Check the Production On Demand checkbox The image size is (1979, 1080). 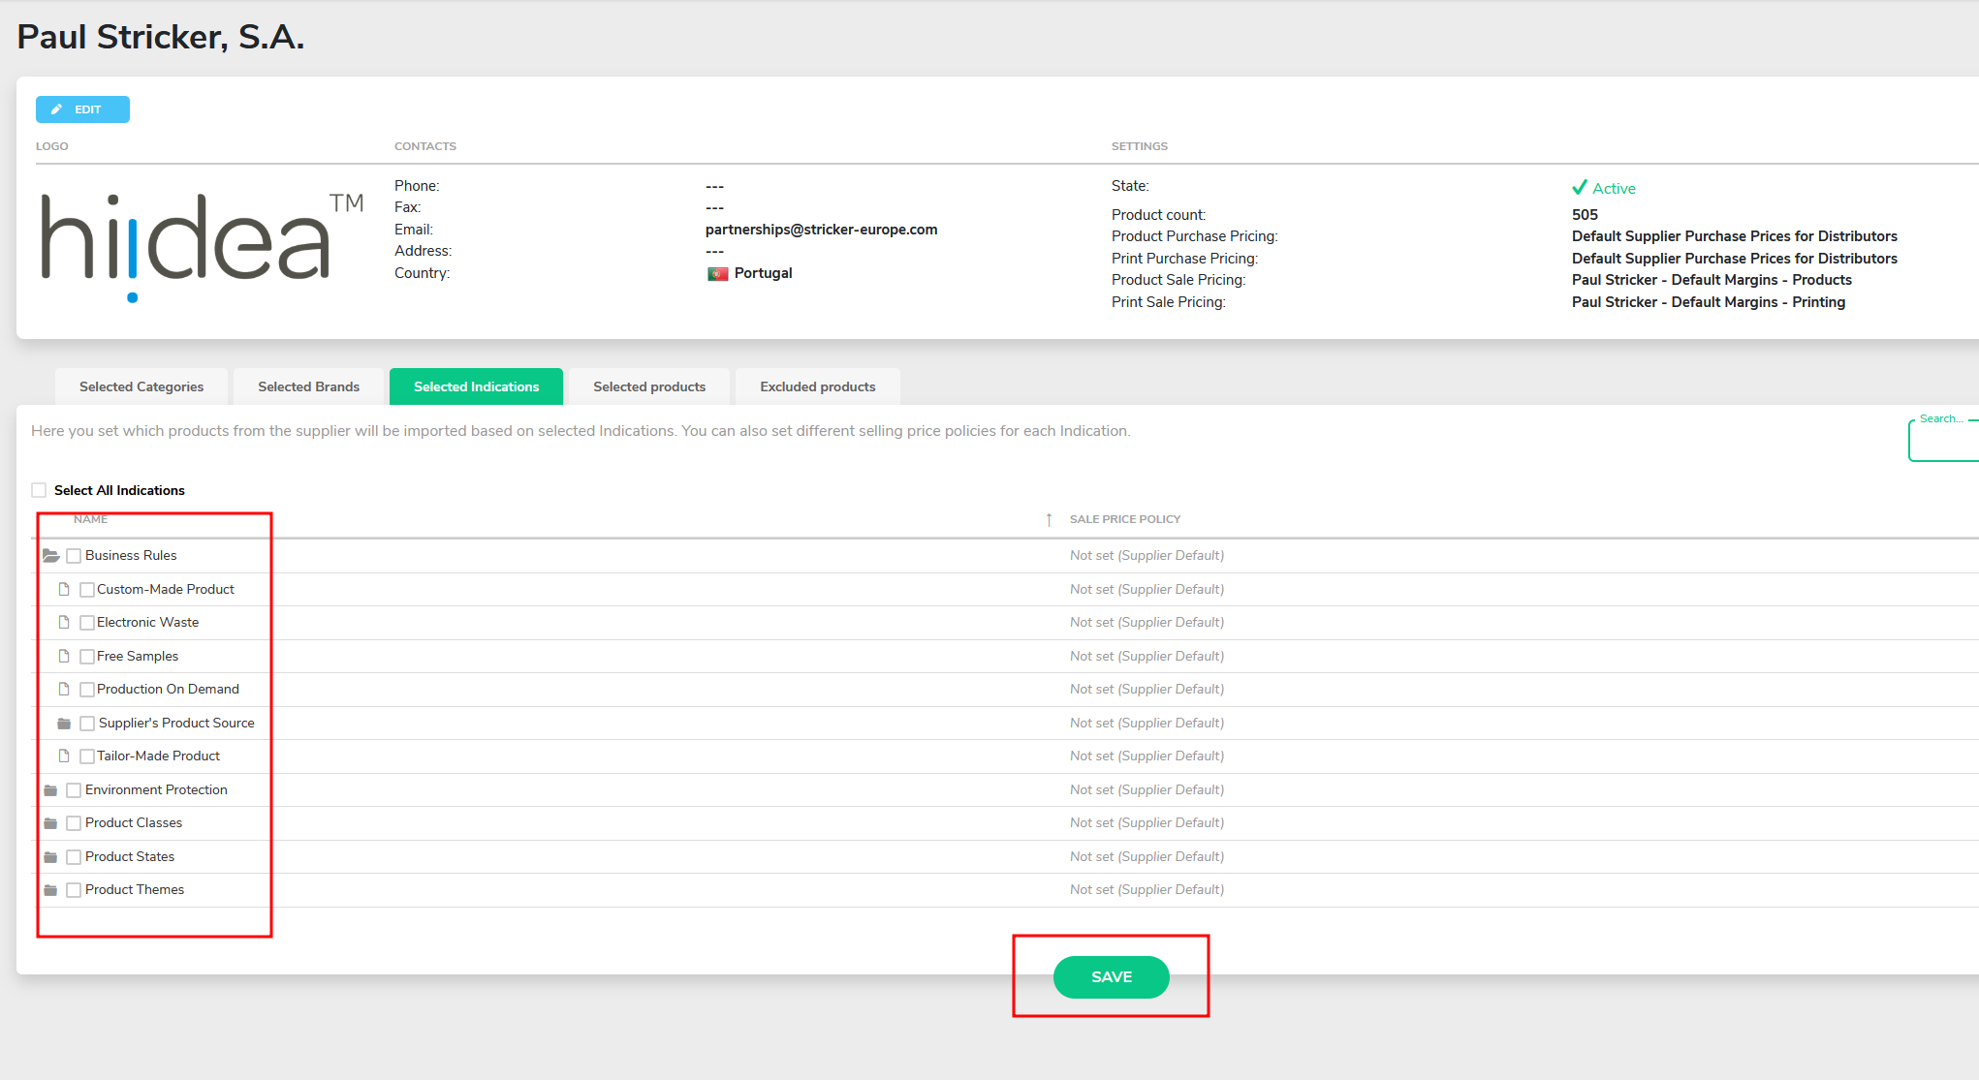[x=87, y=690]
